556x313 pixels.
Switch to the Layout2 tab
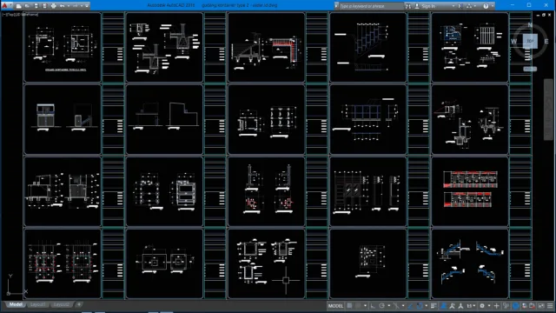click(61, 304)
